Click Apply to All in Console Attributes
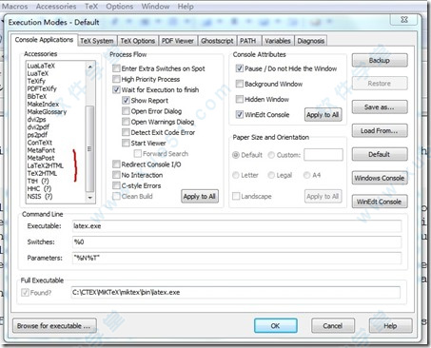431x348 pixels. coord(323,115)
